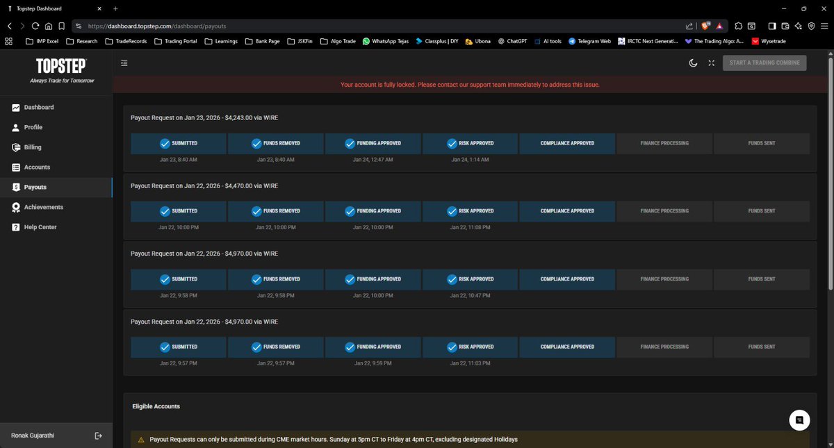The height and width of the screenshot is (448, 834).
Task: Open Classplus | DIY bookmark
Action: (437, 41)
